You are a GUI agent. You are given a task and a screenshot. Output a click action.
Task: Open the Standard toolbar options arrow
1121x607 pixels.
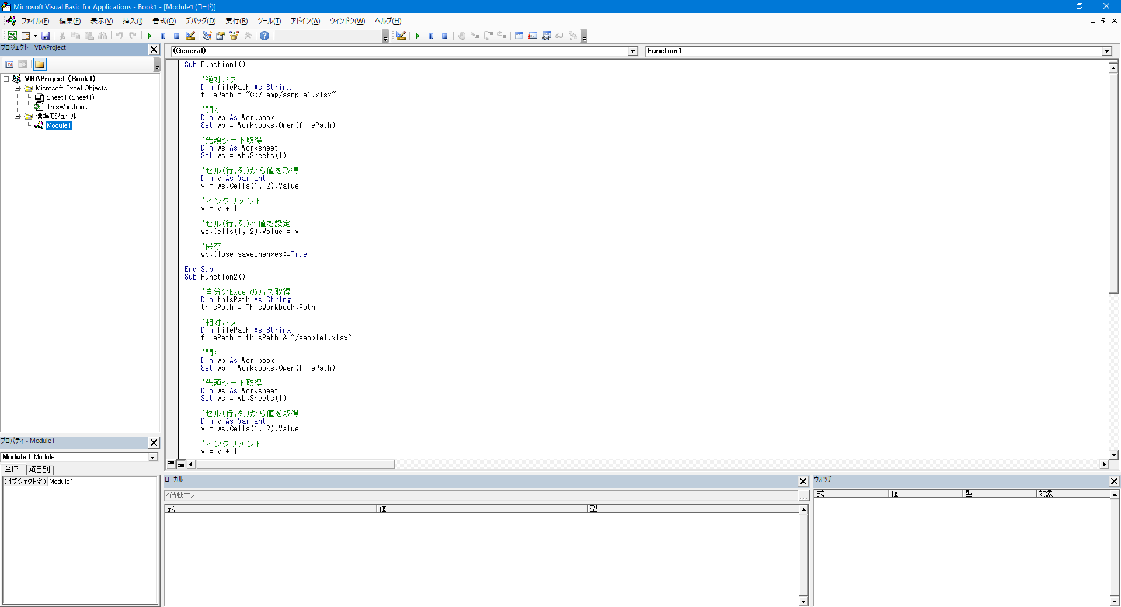click(385, 36)
